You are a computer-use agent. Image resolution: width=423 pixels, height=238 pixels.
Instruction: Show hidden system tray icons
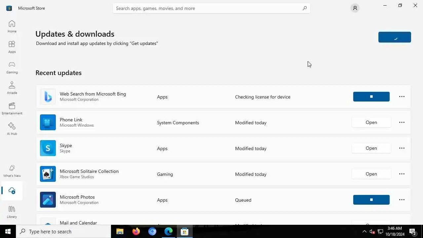pyautogui.click(x=365, y=231)
